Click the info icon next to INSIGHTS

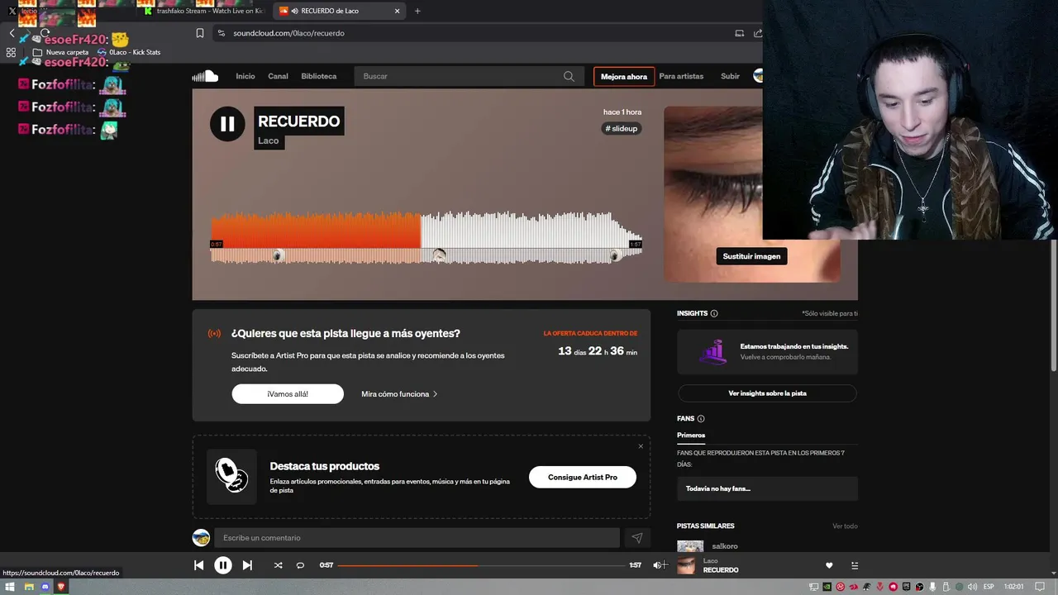(714, 313)
